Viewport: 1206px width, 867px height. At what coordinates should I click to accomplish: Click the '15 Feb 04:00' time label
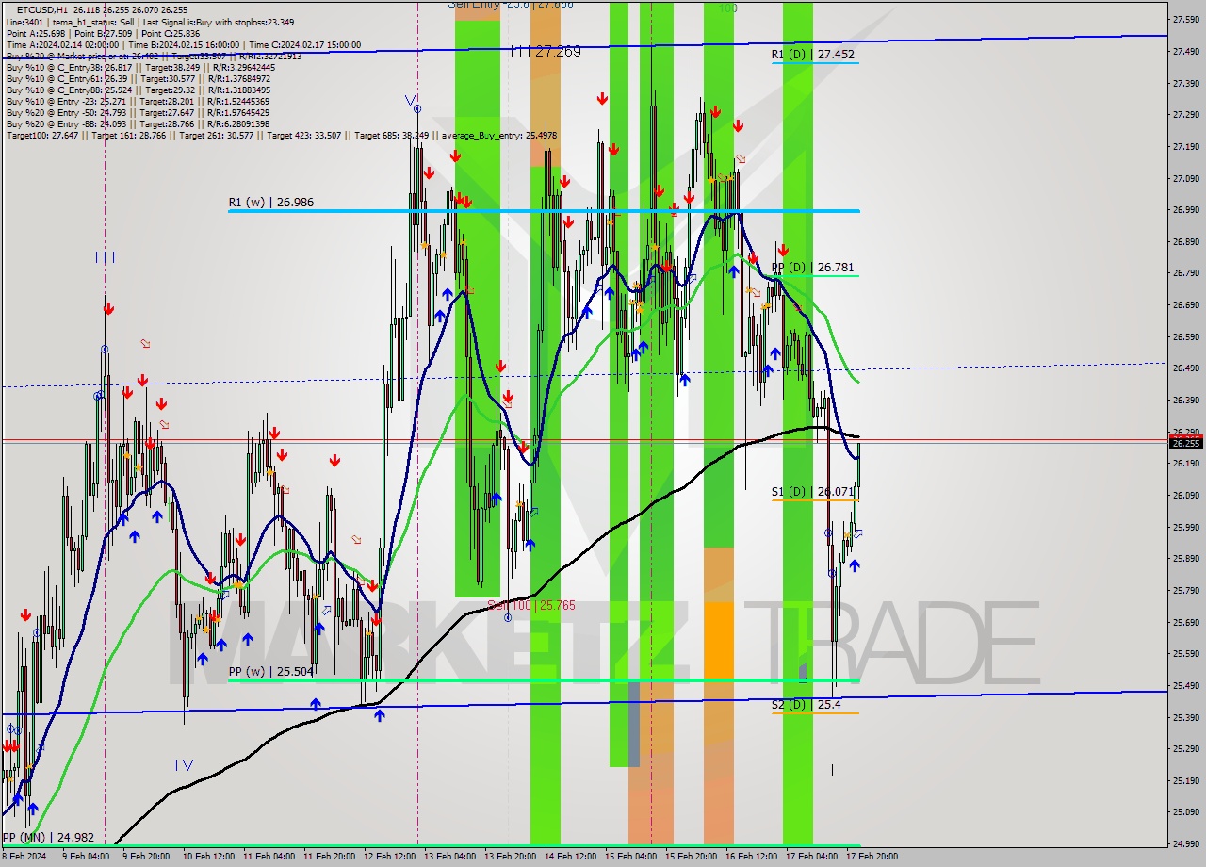click(630, 857)
